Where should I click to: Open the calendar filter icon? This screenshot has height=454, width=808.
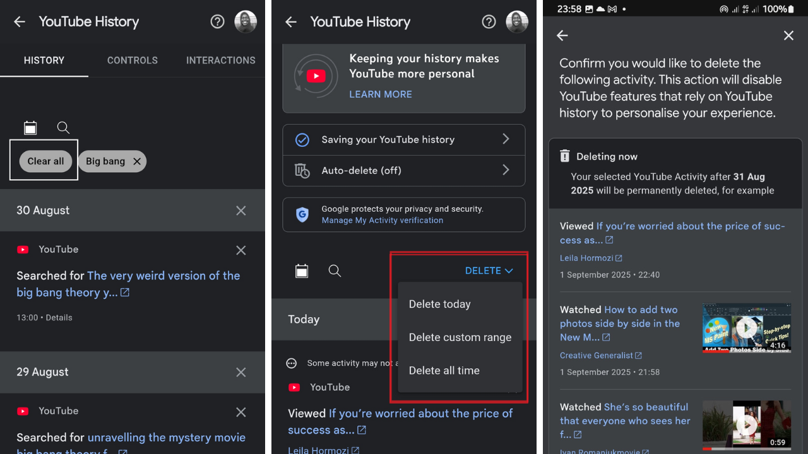pyautogui.click(x=30, y=127)
